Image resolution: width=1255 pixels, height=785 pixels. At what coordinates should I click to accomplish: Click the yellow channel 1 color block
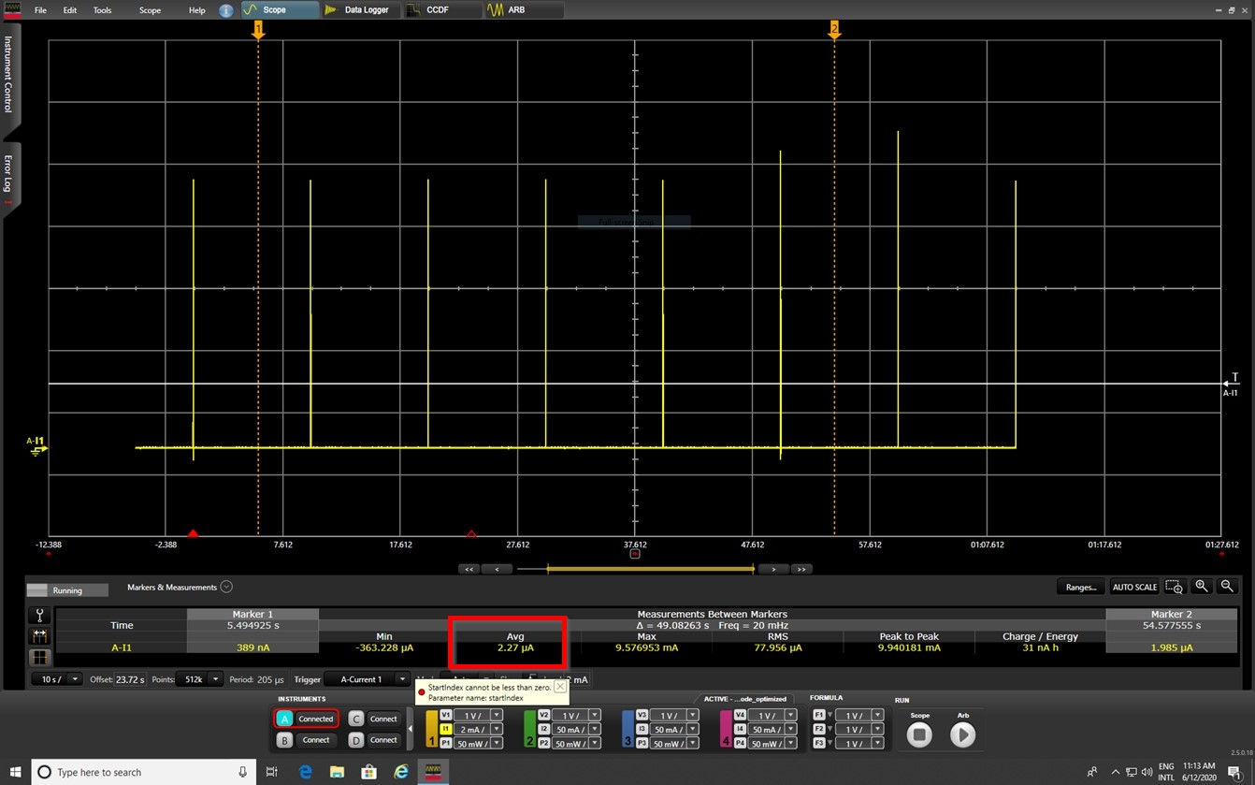tap(431, 729)
